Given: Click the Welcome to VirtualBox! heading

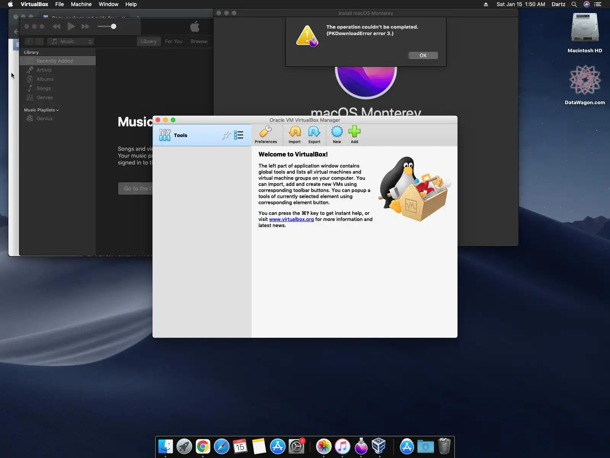Looking at the screenshot, I should (x=293, y=154).
